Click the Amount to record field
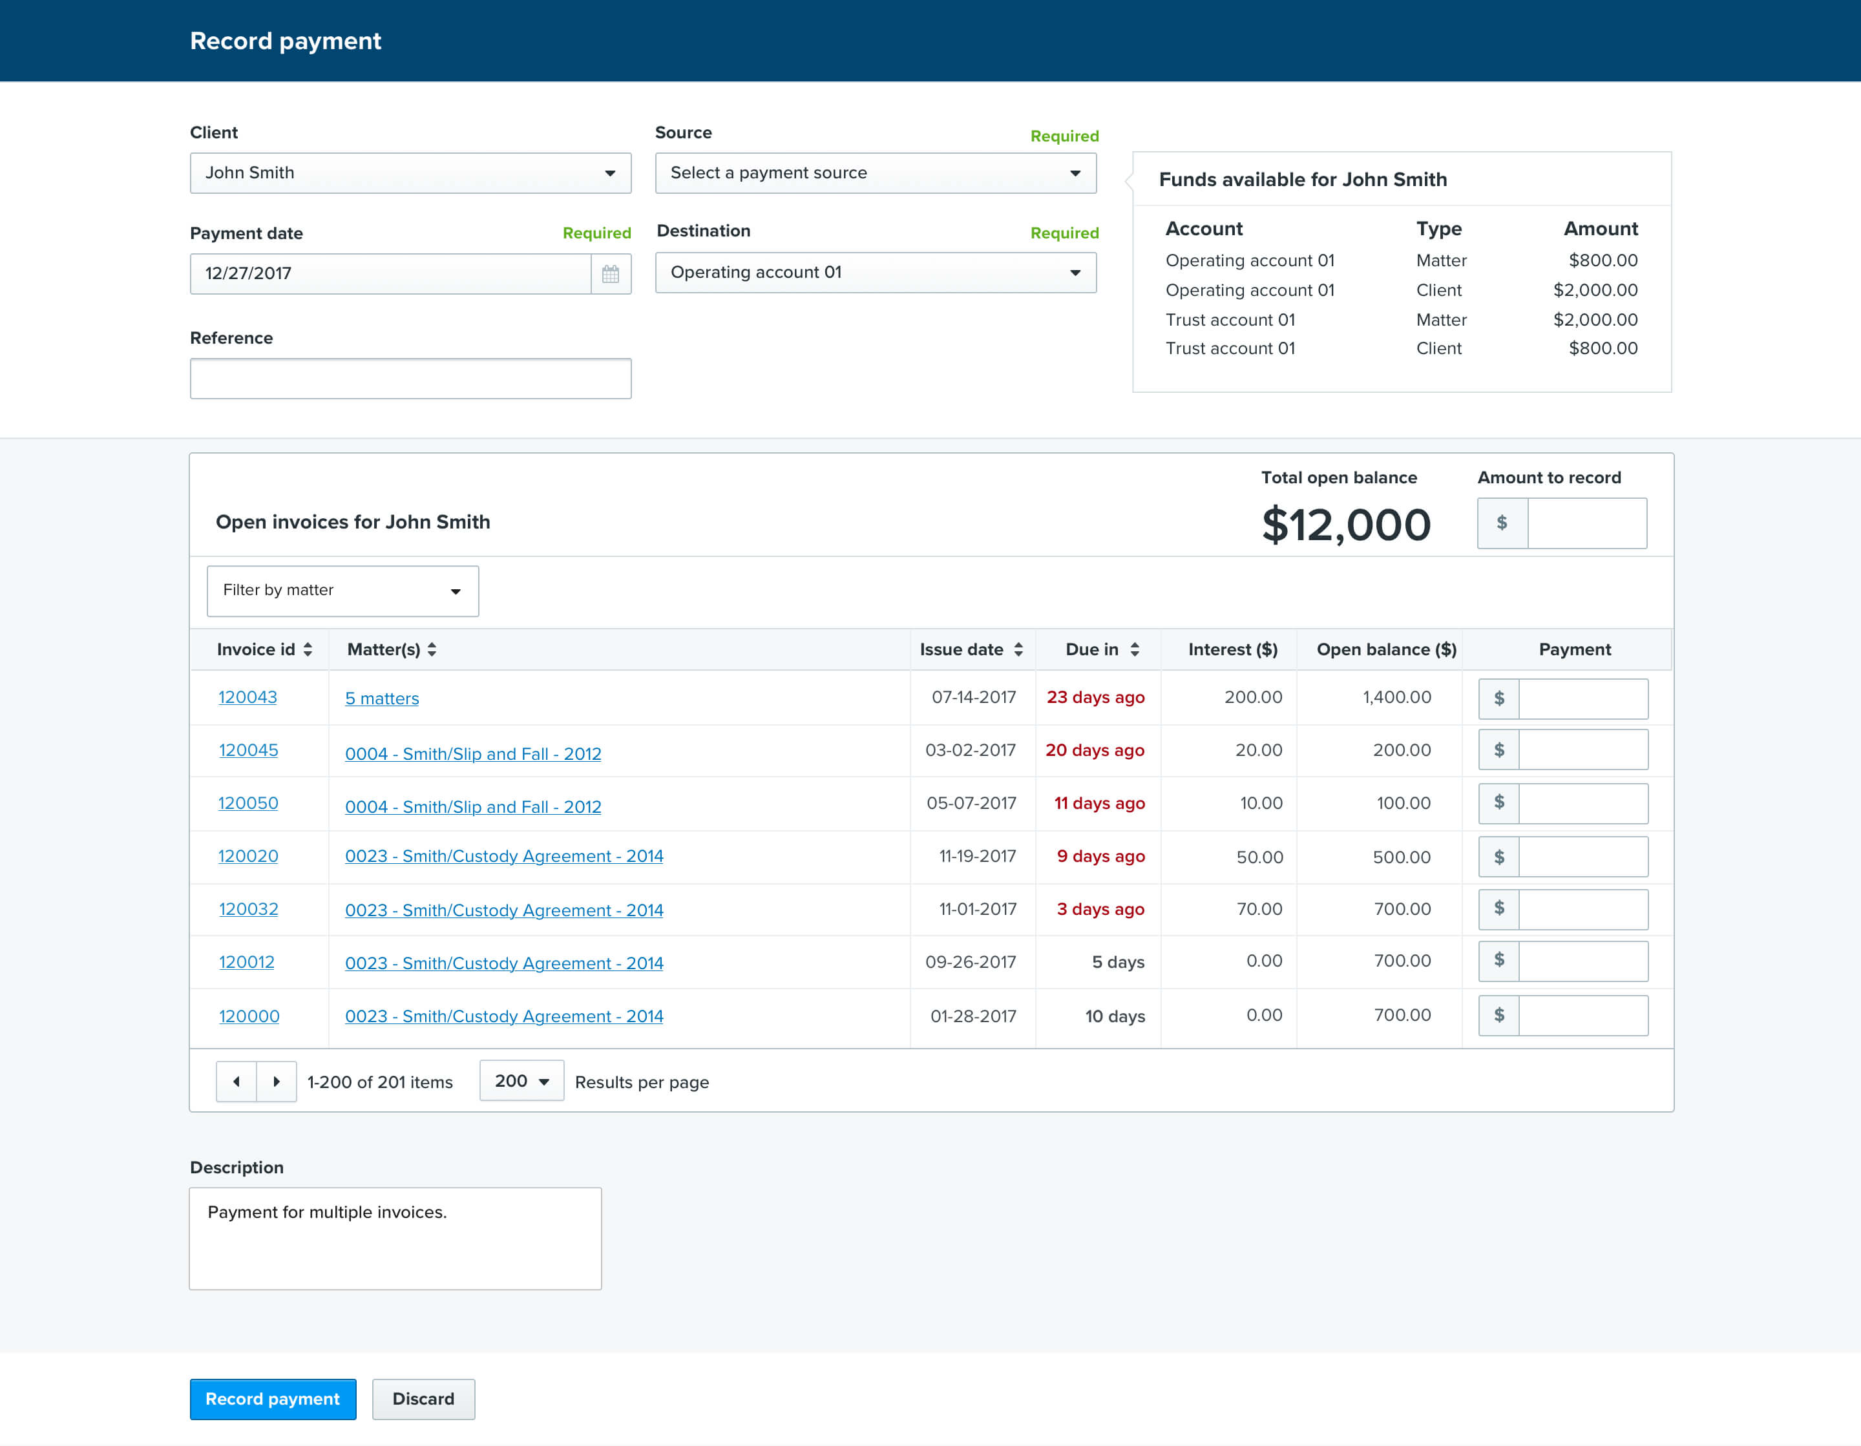 [1586, 523]
